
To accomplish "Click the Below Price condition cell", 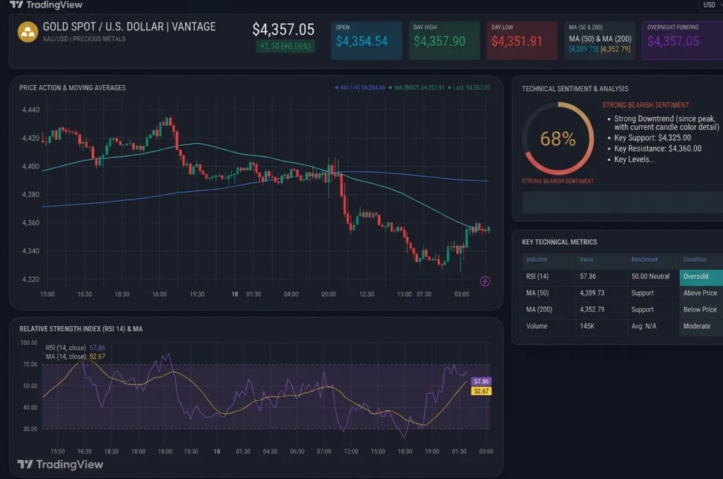I will tap(700, 310).
